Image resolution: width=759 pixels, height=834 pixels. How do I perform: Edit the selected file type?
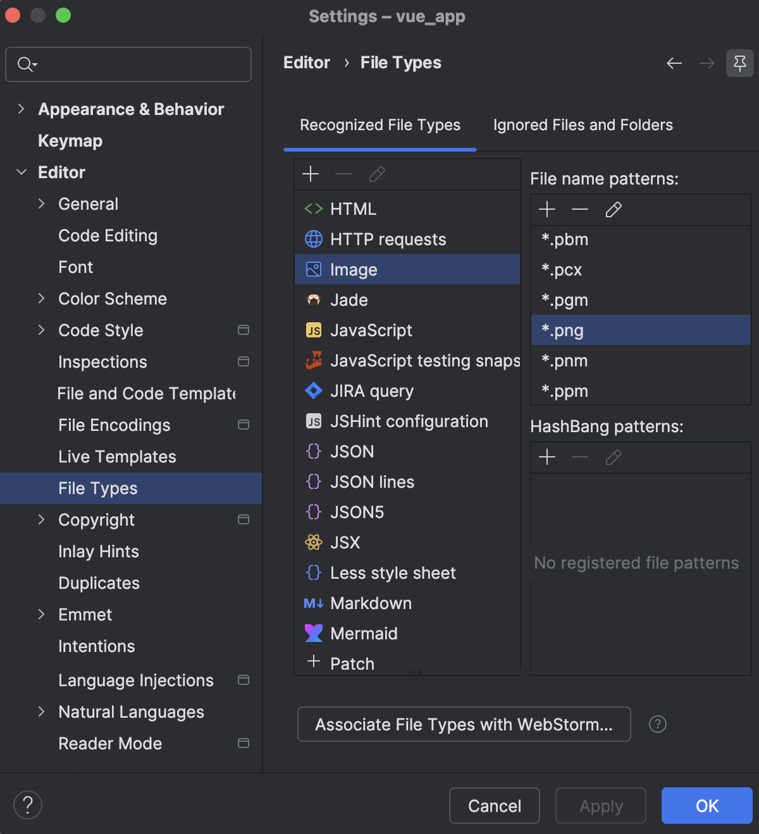(377, 174)
